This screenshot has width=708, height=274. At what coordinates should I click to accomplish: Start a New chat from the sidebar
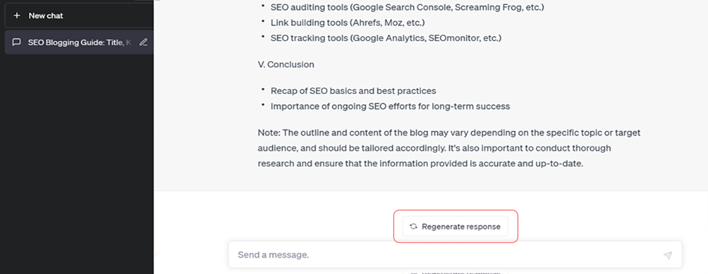80,16
